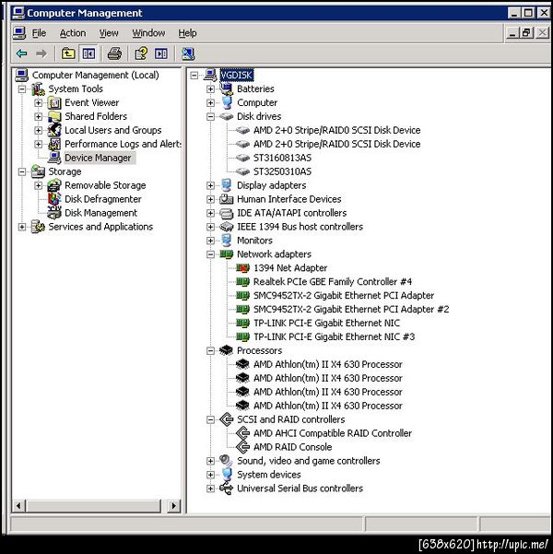Click the IEEE 1394 Bus host controllers icon

(226, 227)
